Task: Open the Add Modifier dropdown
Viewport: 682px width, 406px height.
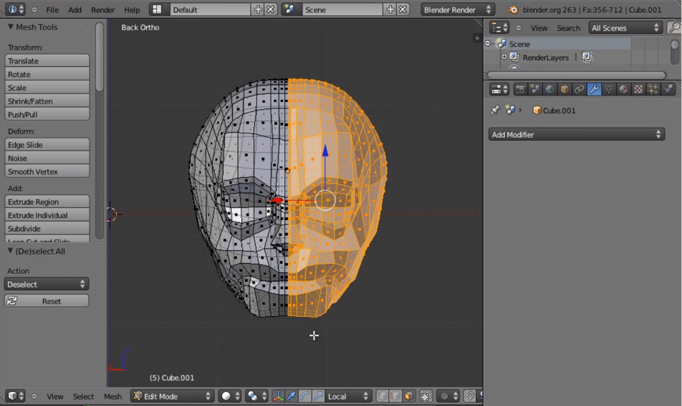Action: (x=576, y=134)
